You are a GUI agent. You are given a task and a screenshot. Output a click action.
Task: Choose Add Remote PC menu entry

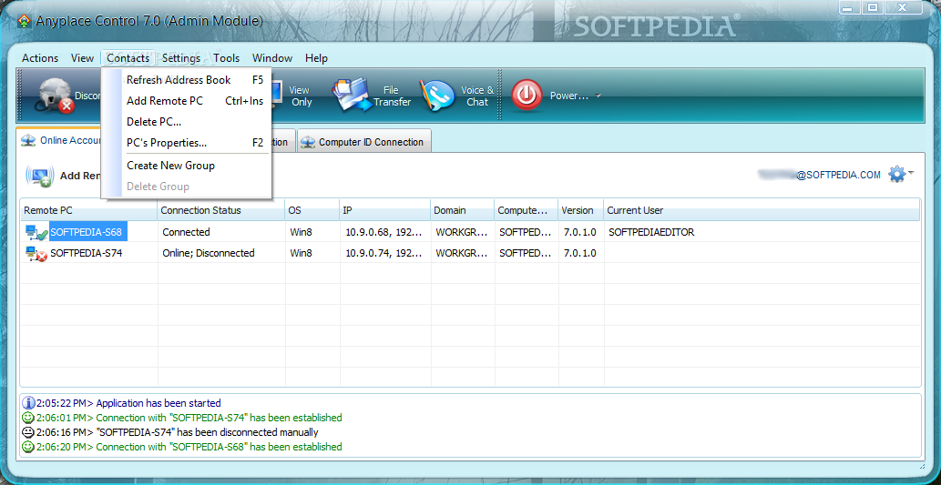coord(187,101)
